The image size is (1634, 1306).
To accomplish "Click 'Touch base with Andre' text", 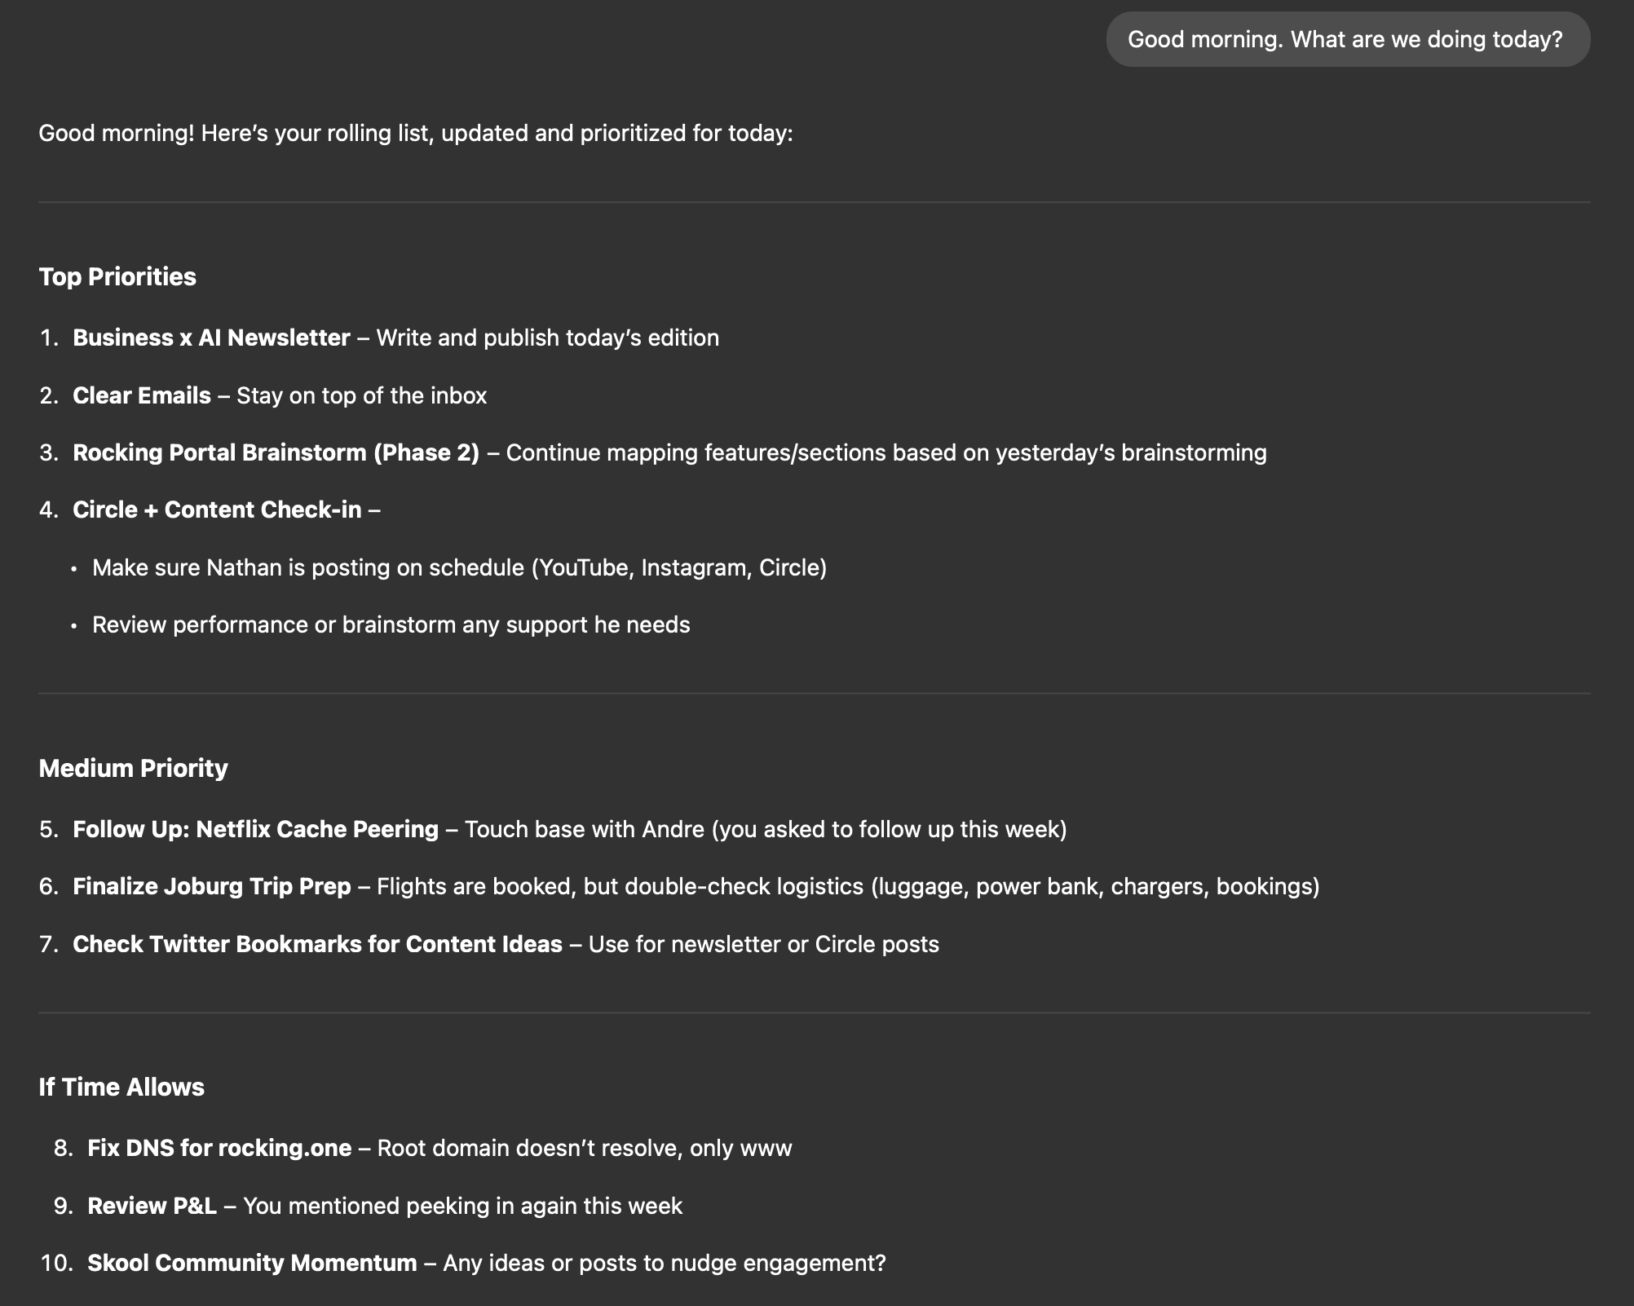I will pyautogui.click(x=585, y=829).
